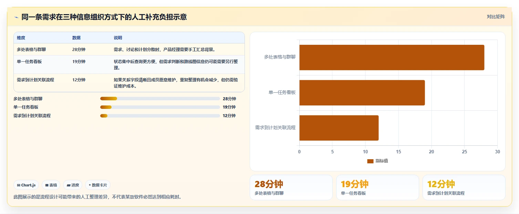Toggle the 指标值 chart legend swatch
Screen dimensions: 519x214
coord(370,161)
